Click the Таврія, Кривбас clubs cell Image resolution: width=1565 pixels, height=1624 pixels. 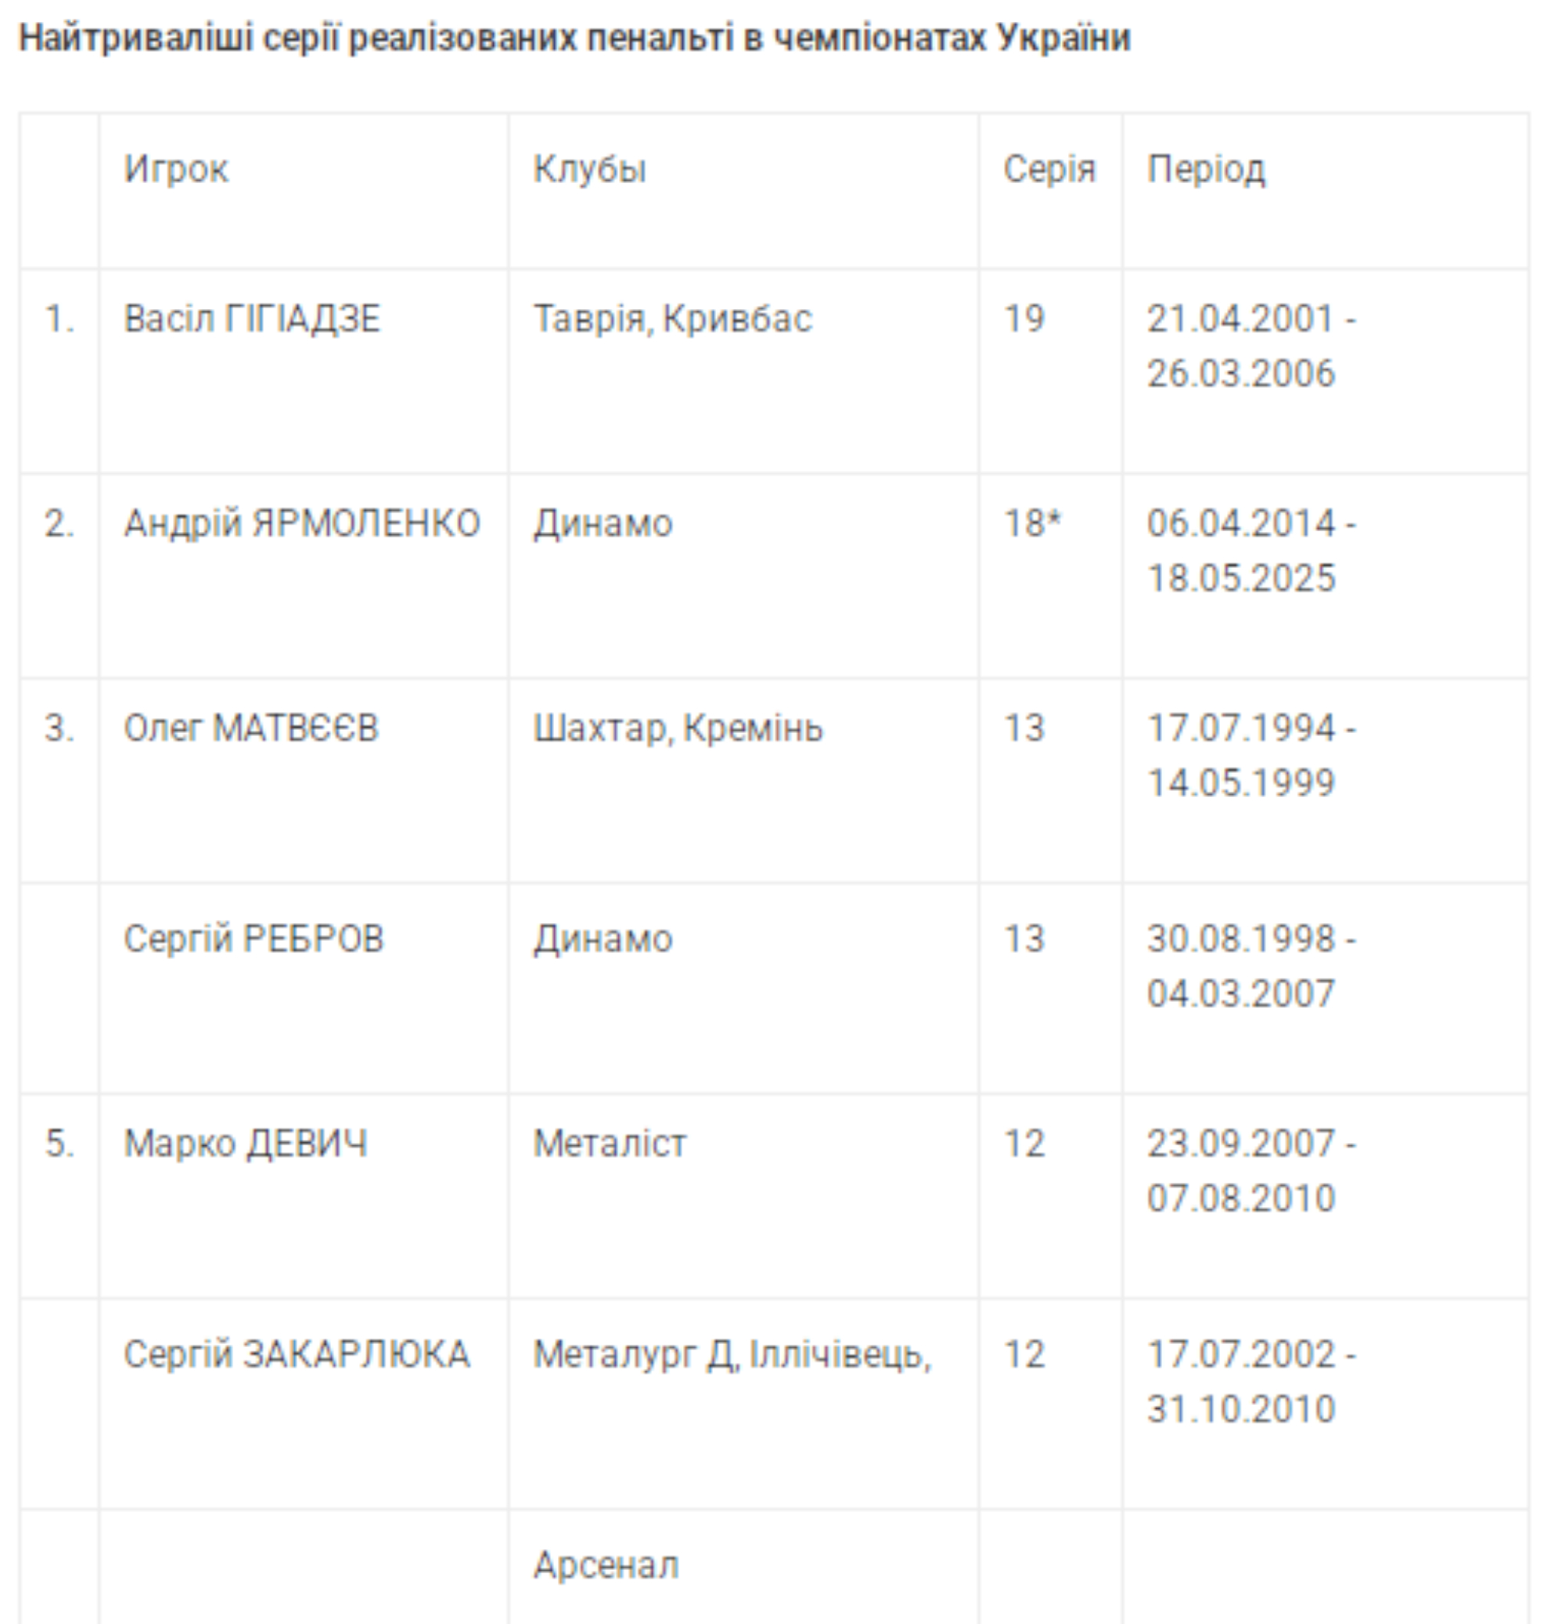(x=672, y=318)
